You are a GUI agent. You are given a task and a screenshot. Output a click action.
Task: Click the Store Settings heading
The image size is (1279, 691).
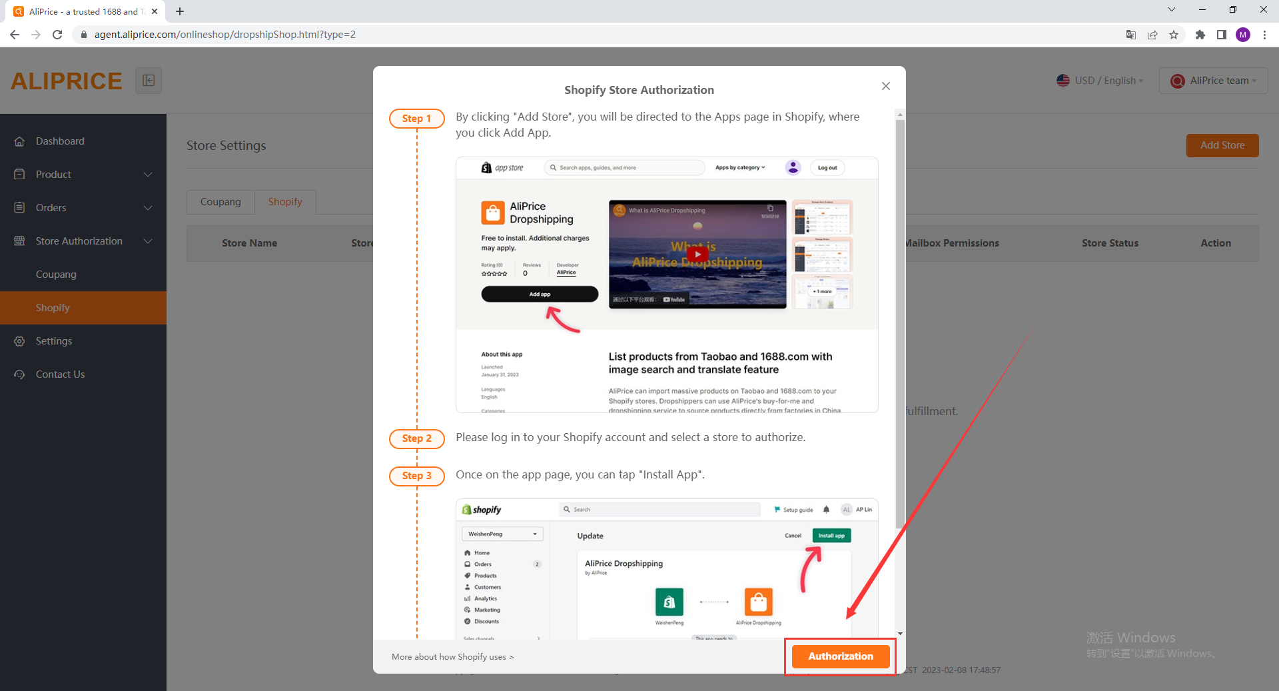click(x=226, y=145)
